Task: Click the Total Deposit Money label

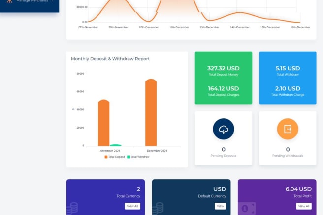Action: coord(224,75)
